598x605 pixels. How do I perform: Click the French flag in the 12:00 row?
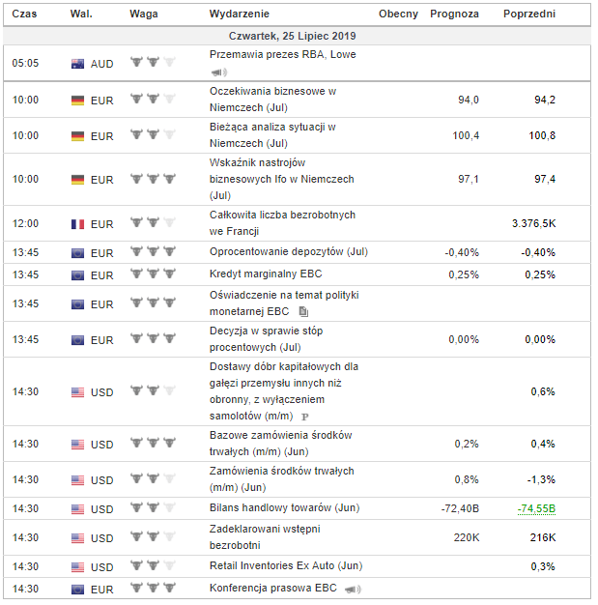pos(77,223)
